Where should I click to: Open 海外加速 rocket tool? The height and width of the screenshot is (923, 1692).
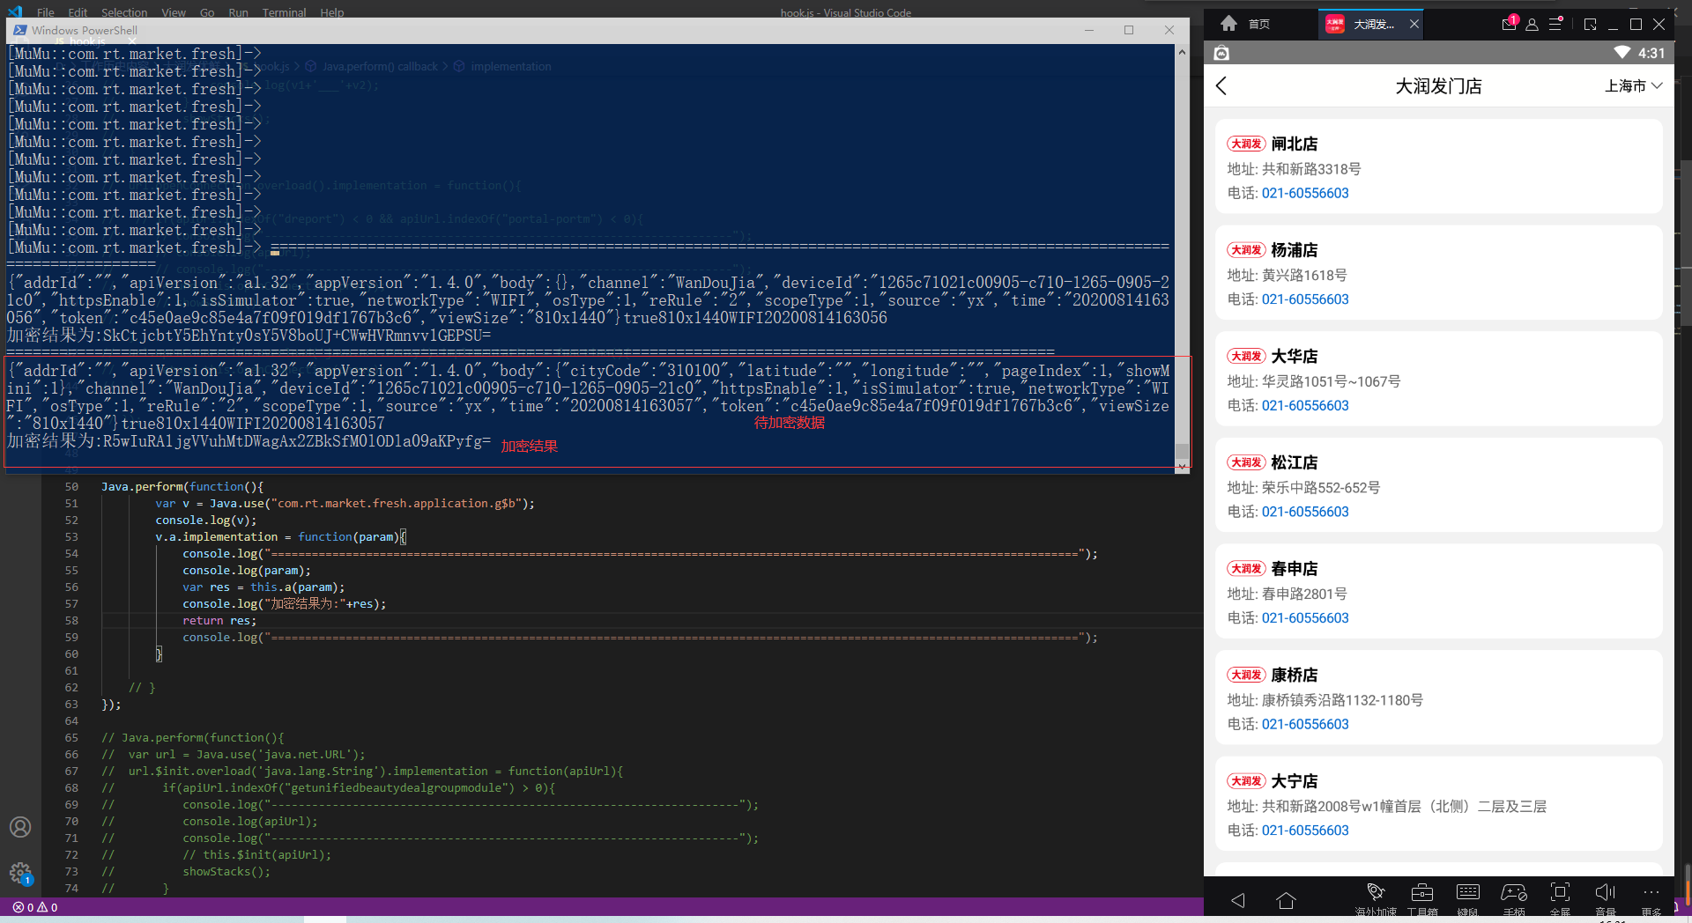[x=1376, y=899]
